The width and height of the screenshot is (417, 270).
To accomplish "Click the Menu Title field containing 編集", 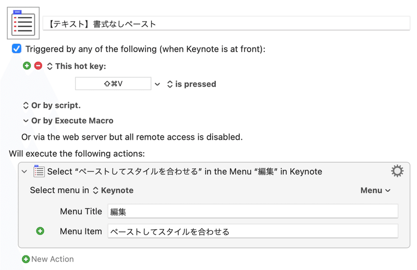I will click(x=253, y=212).
